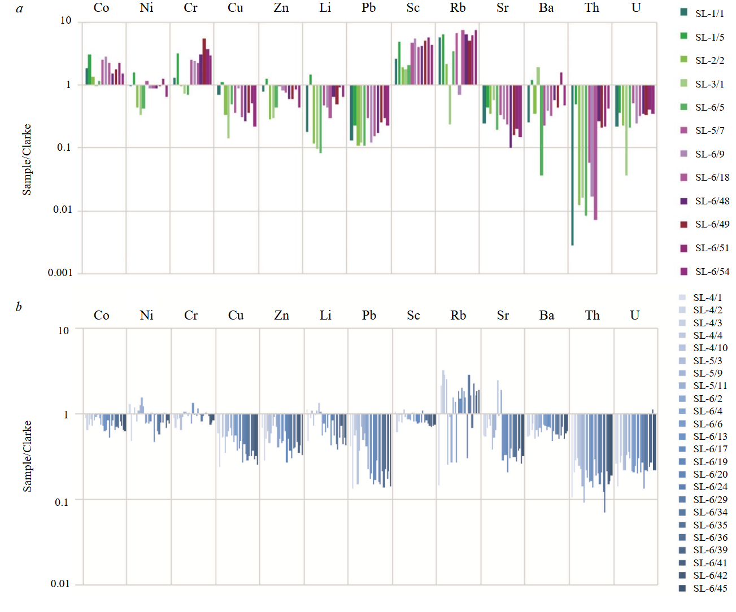Screen dimensions: 736x612
Task: Select the U element label in chart b
Action: [x=635, y=316]
